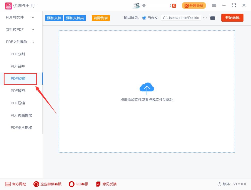
Task: Open the 开通会员 membership upgrade
Action: coord(194,5)
